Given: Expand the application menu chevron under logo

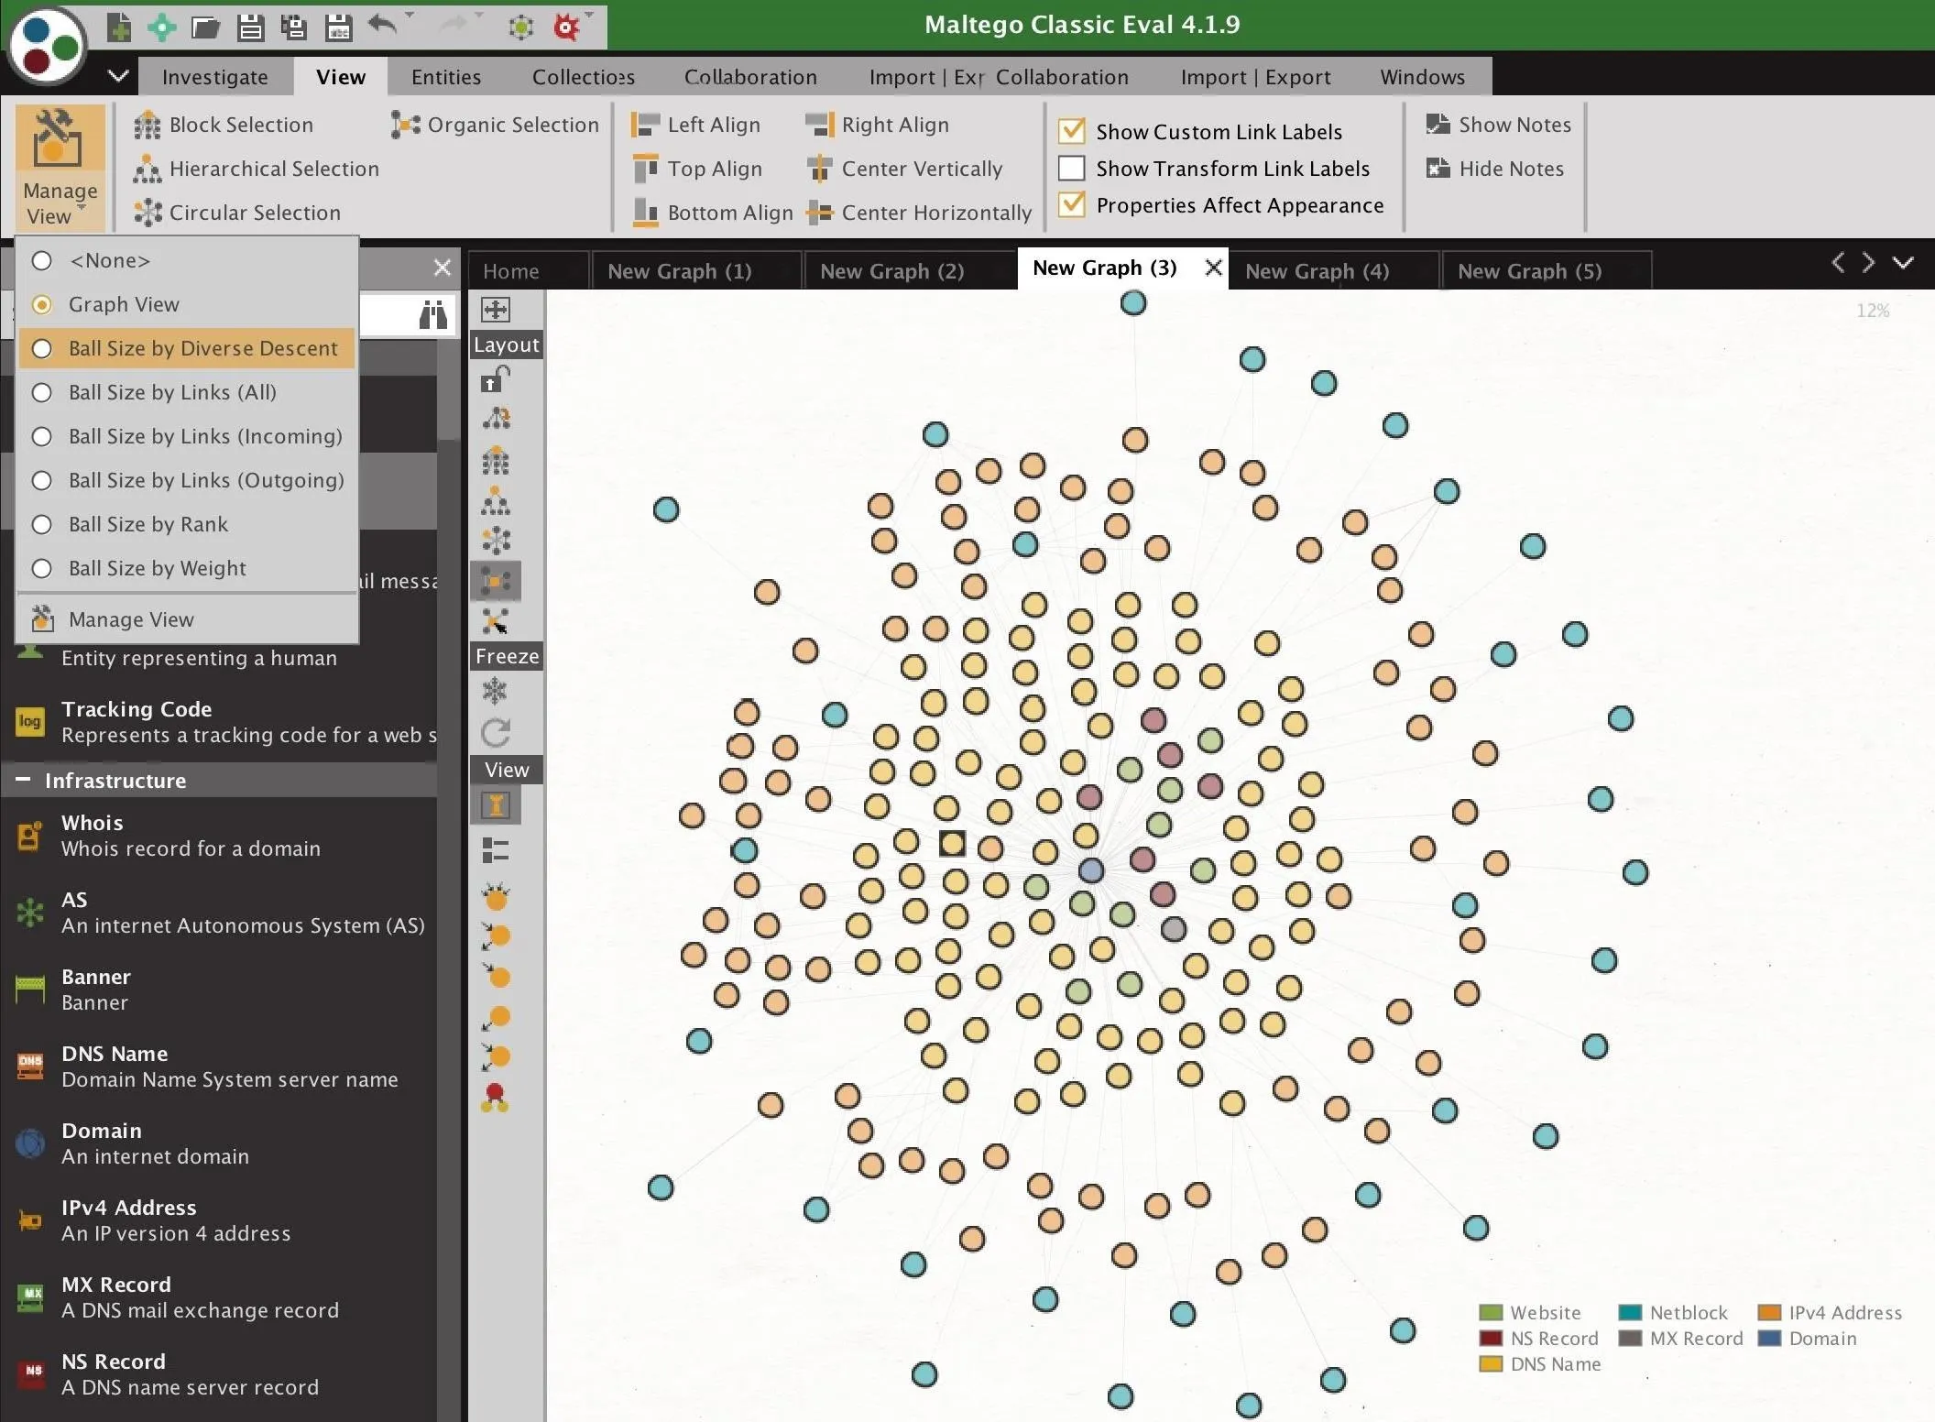Looking at the screenshot, I should (118, 75).
